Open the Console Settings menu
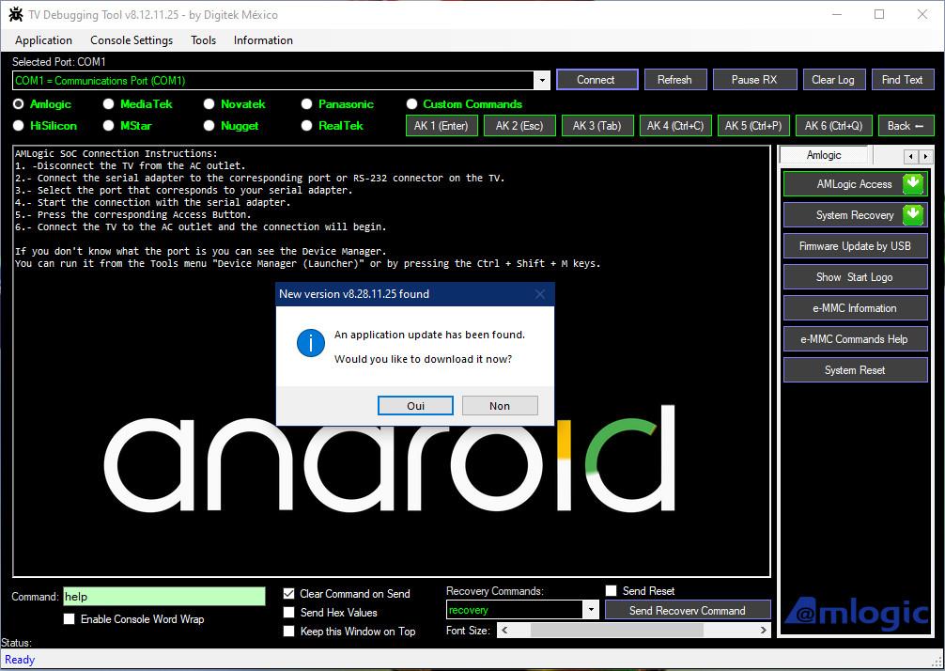Viewport: 945px width, 671px height. [132, 40]
